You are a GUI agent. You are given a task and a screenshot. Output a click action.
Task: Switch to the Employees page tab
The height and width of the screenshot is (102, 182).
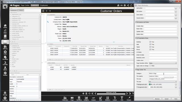pos(44,5)
